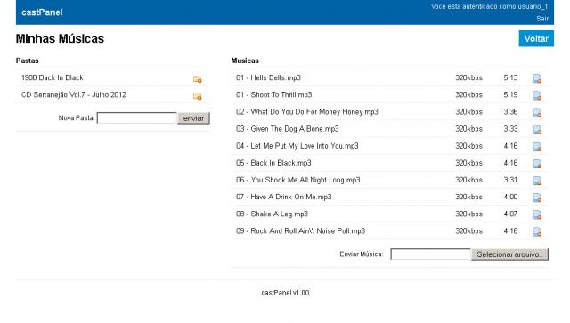
Task: Click the authenticated as usuario_1 text
Action: [x=490, y=6]
